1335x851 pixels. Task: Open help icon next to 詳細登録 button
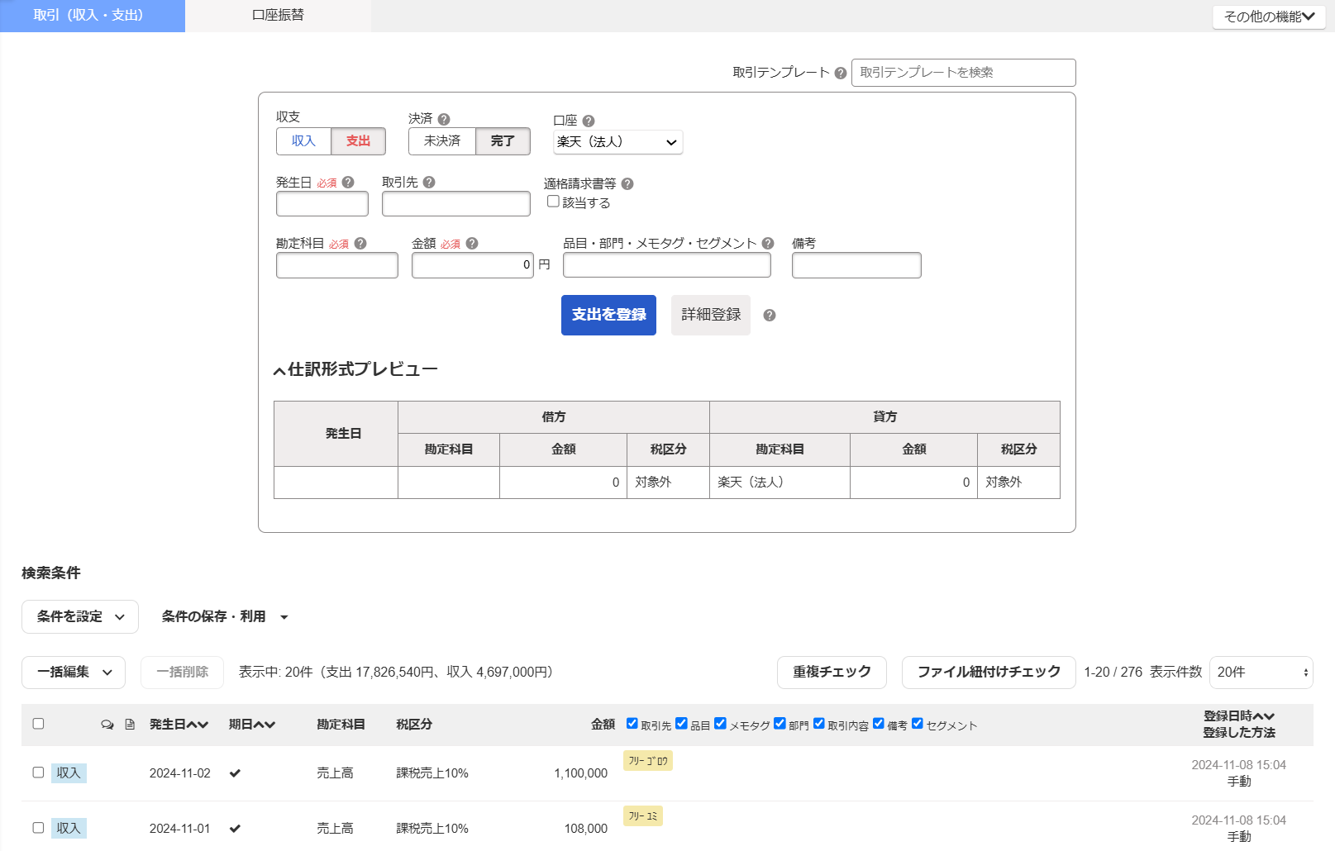click(770, 316)
